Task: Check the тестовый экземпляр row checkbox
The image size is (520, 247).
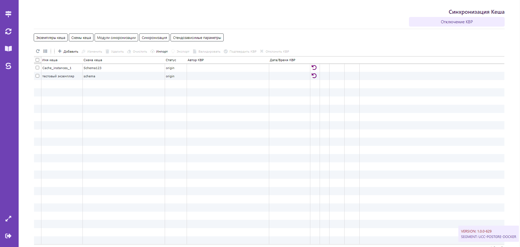Action: [38, 76]
